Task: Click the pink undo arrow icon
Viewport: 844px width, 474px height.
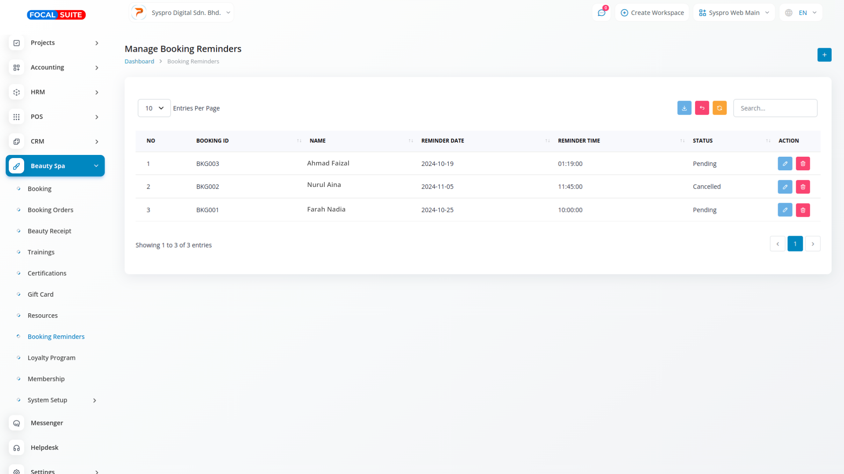Action: 702,108
